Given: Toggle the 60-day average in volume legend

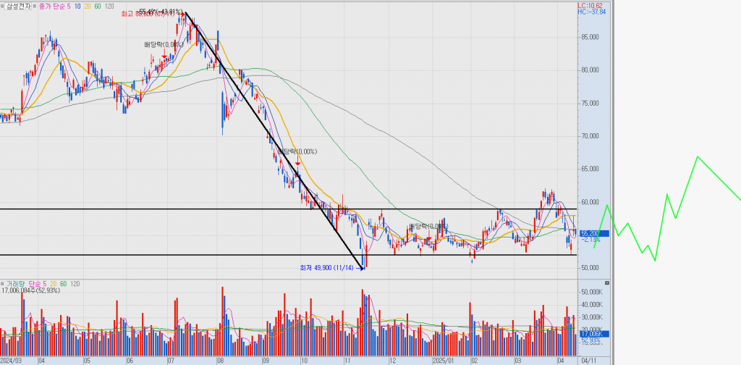Looking at the screenshot, I should tap(64, 282).
